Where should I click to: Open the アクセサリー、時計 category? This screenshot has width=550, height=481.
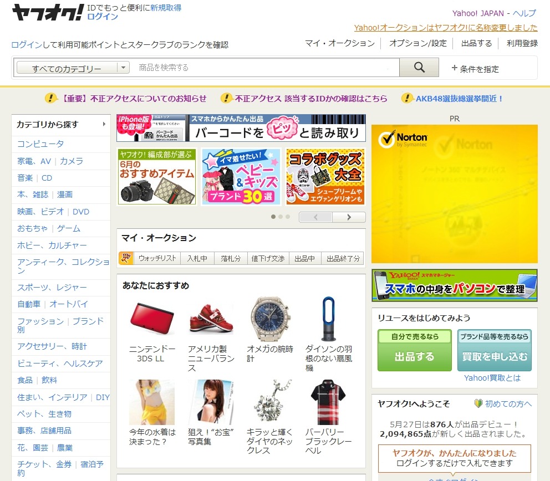pos(52,346)
